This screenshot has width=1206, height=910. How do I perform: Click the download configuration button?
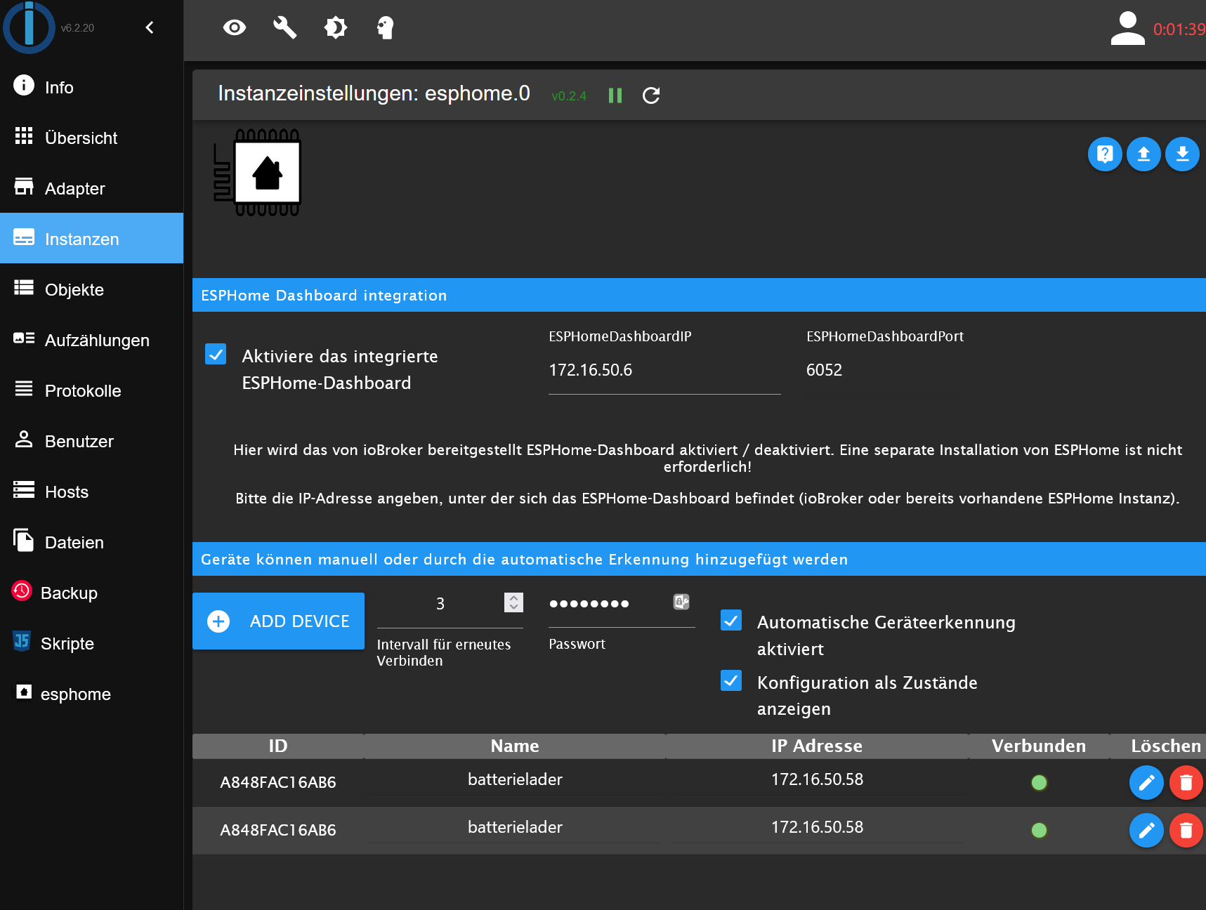pos(1182,154)
